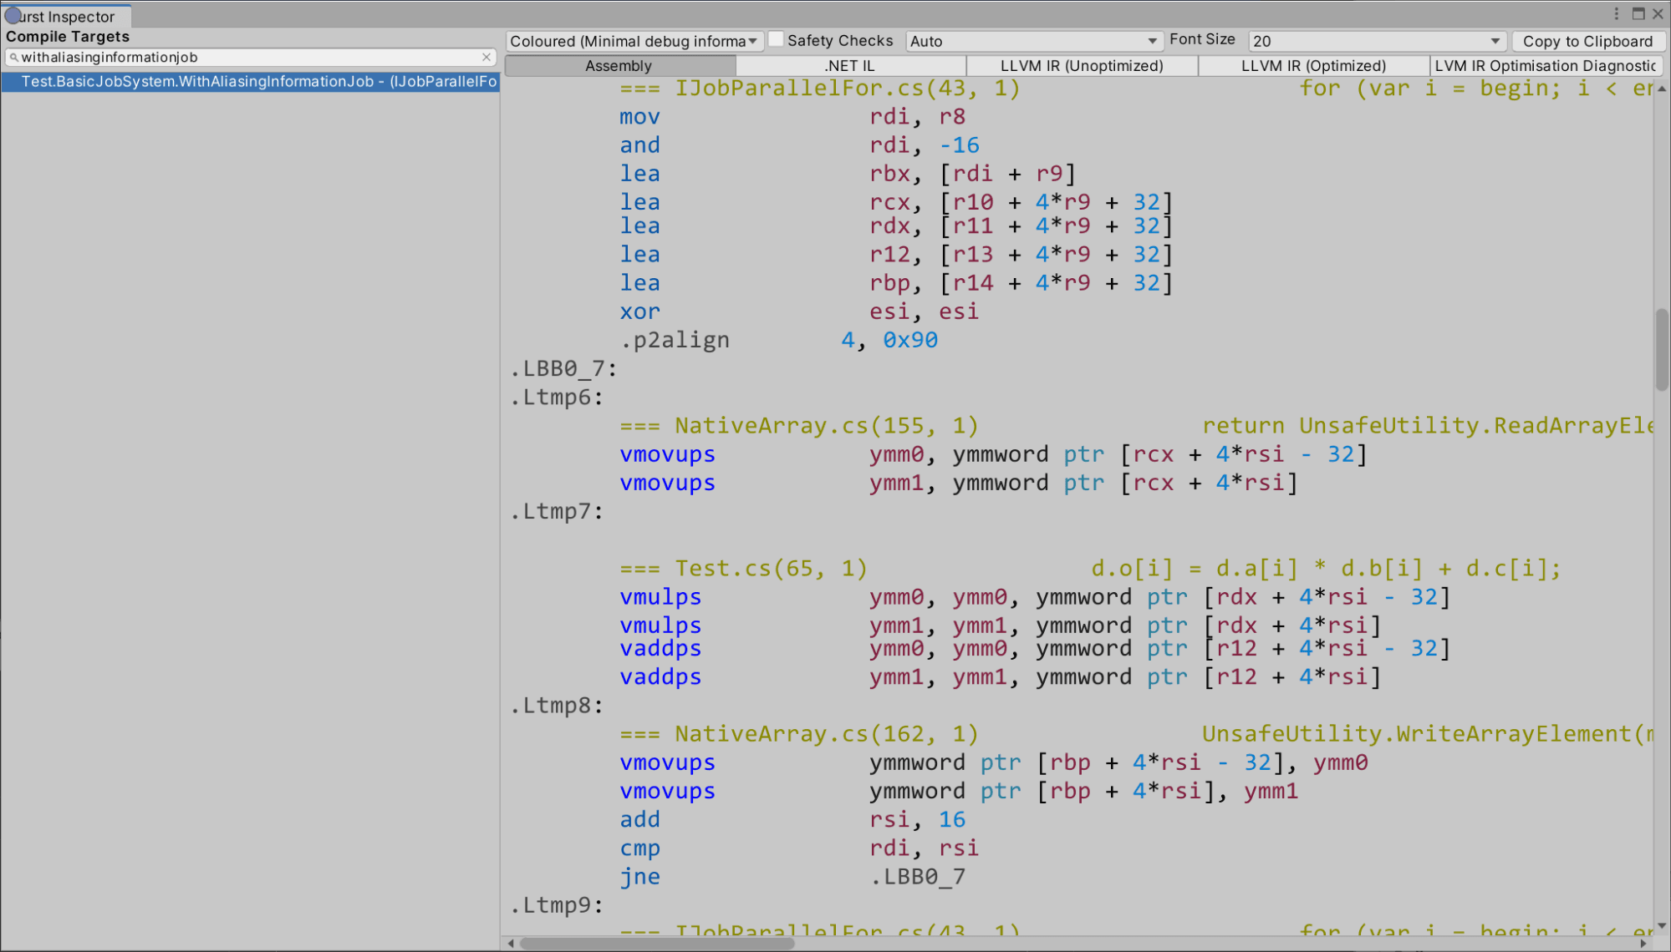Screen dimensions: 1671x952
Task: Switch to the .NET IL tab
Action: tap(850, 65)
